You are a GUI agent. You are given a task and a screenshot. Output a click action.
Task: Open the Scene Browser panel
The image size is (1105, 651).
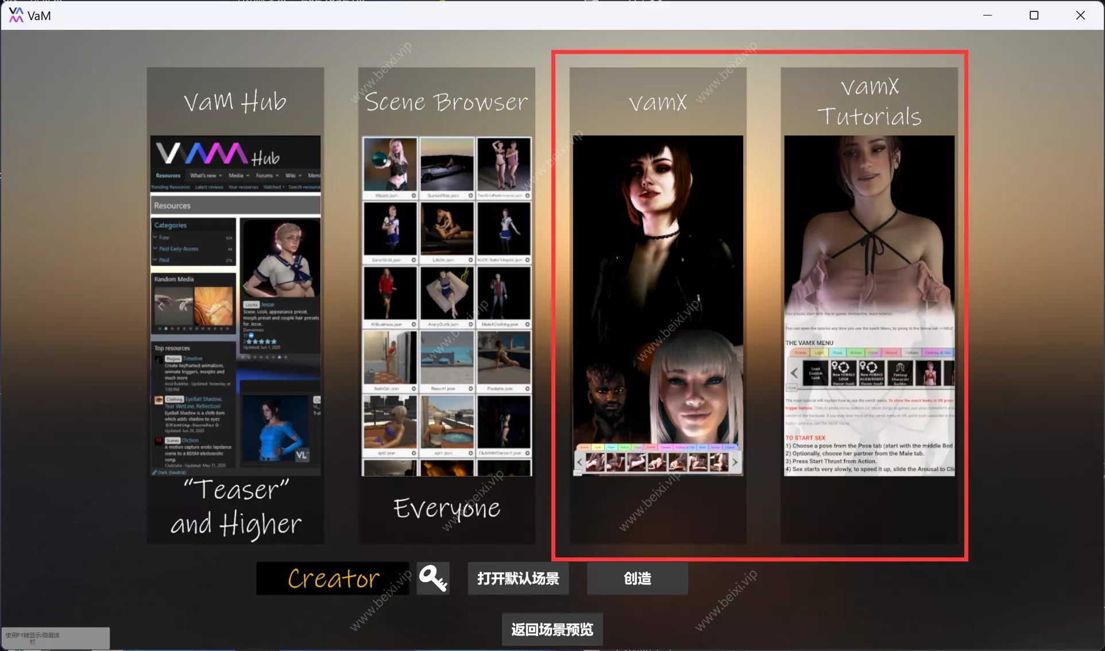coord(447,305)
